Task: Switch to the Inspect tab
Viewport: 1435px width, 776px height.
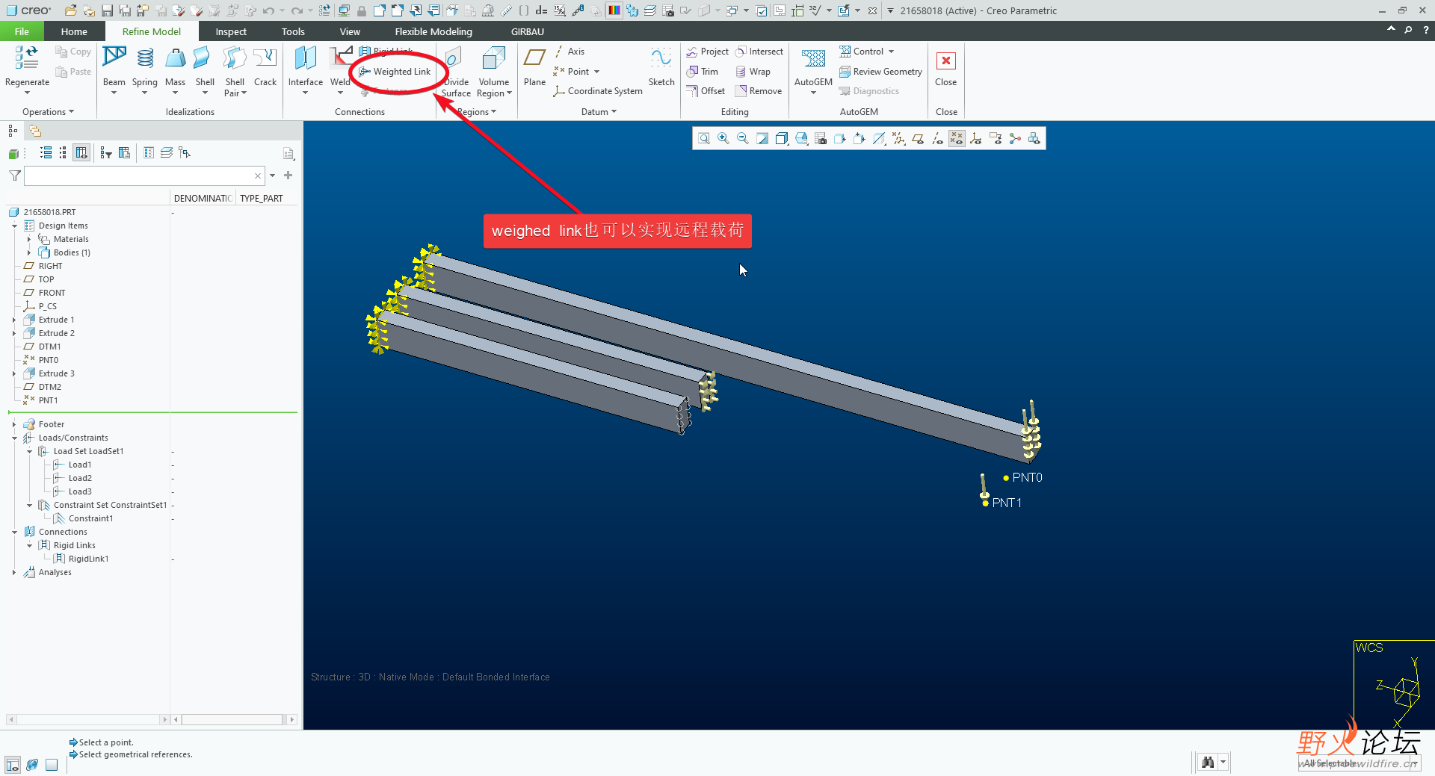Action: [x=231, y=31]
